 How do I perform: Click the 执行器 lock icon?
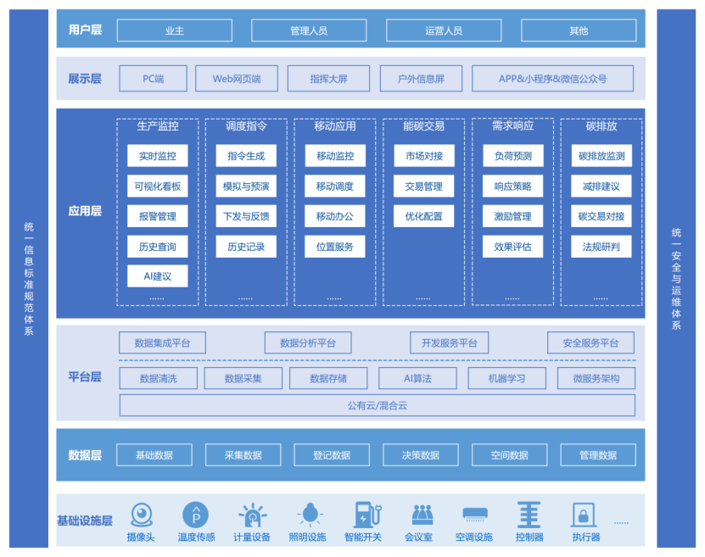click(x=585, y=514)
